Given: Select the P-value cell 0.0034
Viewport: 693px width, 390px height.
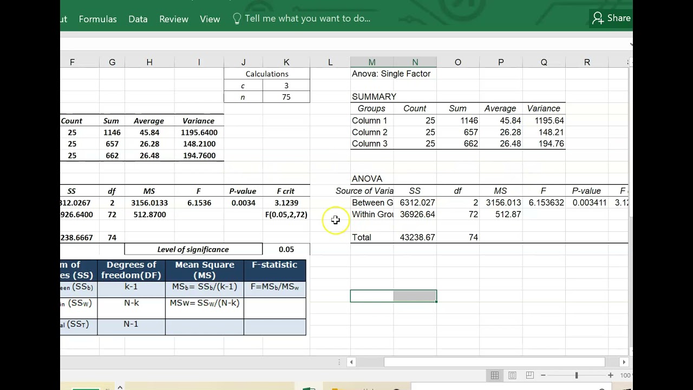Looking at the screenshot, I should coord(243,203).
